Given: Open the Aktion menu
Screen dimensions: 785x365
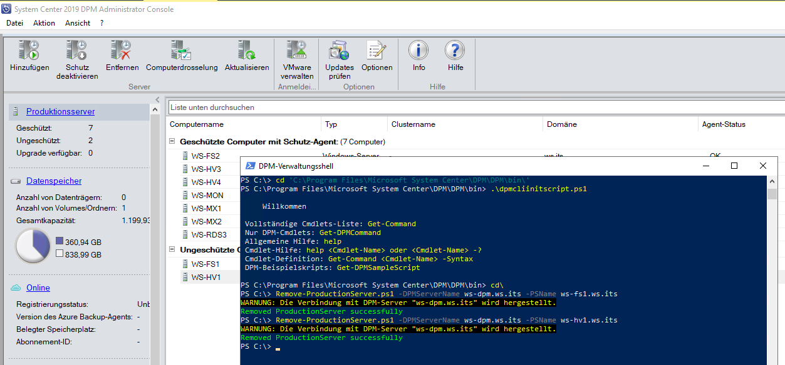Looking at the screenshot, I should pyautogui.click(x=44, y=23).
